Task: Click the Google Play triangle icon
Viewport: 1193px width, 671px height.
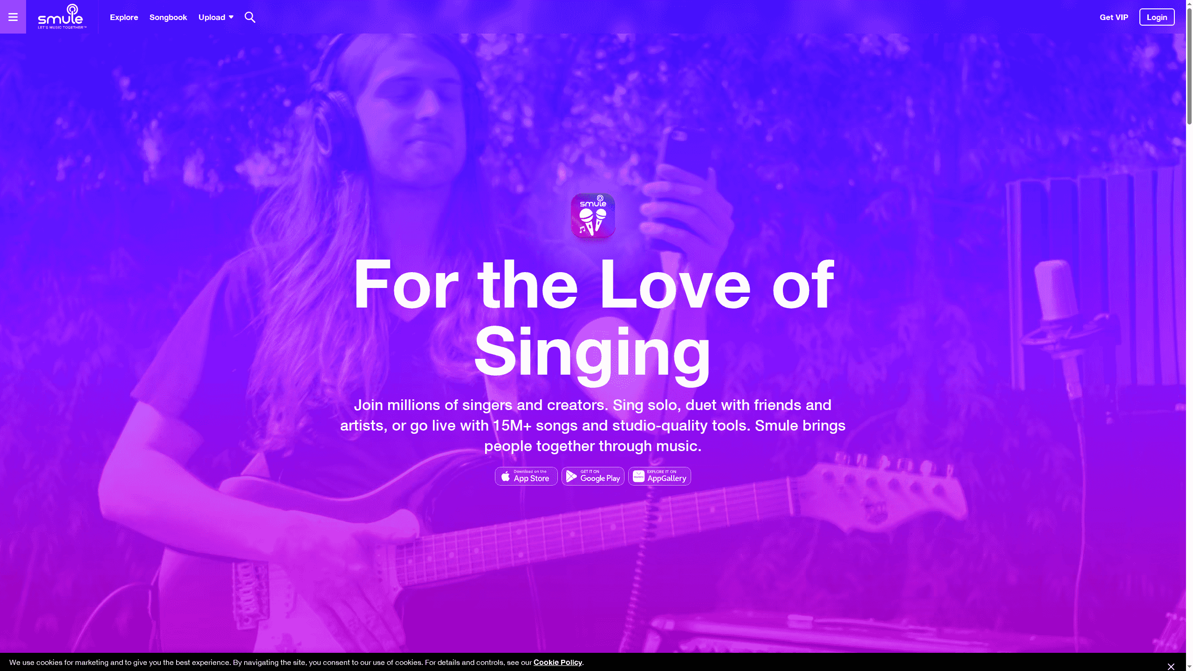Action: click(x=571, y=476)
